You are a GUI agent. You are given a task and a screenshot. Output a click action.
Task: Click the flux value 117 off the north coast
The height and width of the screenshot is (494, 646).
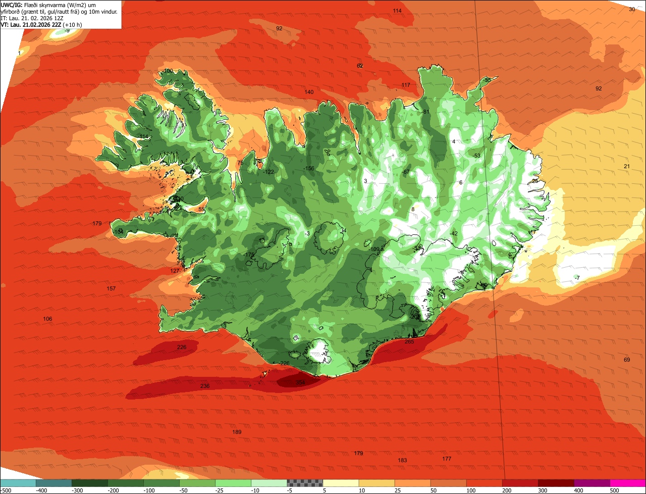(406, 85)
